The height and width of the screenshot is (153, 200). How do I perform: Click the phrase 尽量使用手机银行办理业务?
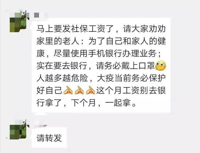[105, 54]
